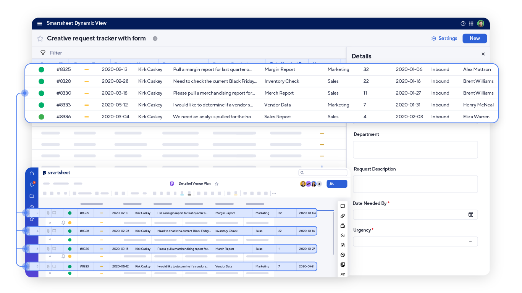The width and height of the screenshot is (522, 293).
Task: Open the Activity Log icon
Action: (343, 255)
